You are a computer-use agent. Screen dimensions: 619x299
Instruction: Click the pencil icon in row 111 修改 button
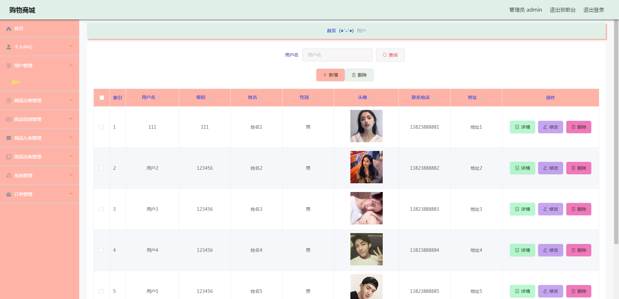[x=545, y=127]
